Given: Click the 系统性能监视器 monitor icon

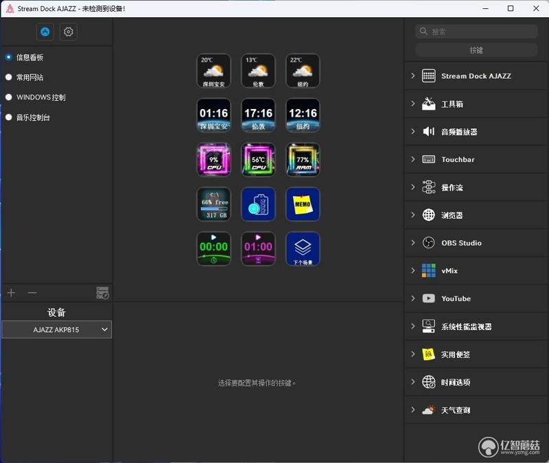Looking at the screenshot, I should [x=428, y=327].
